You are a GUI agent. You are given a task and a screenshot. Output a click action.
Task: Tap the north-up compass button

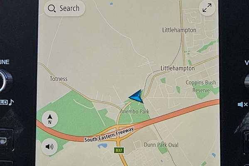tap(50, 119)
